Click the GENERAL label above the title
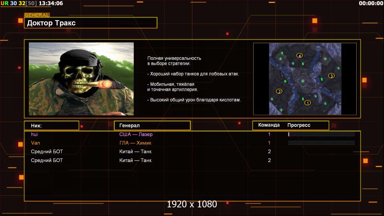The height and width of the screenshot is (216, 384). [37, 15]
